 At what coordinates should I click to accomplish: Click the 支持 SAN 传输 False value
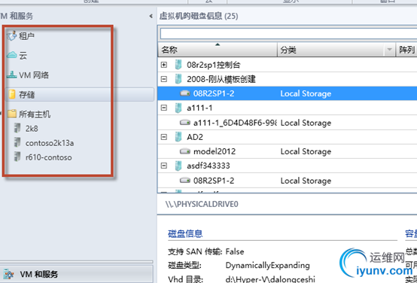[x=235, y=251]
